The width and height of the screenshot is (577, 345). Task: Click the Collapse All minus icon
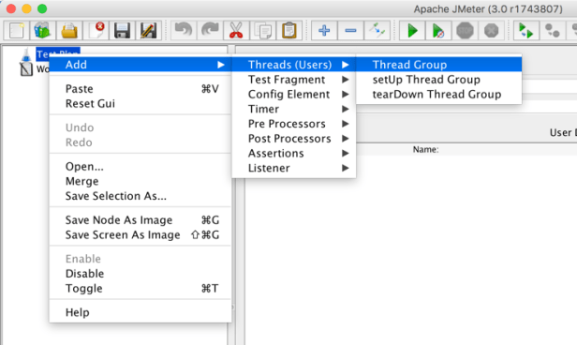pyautogui.click(x=350, y=31)
